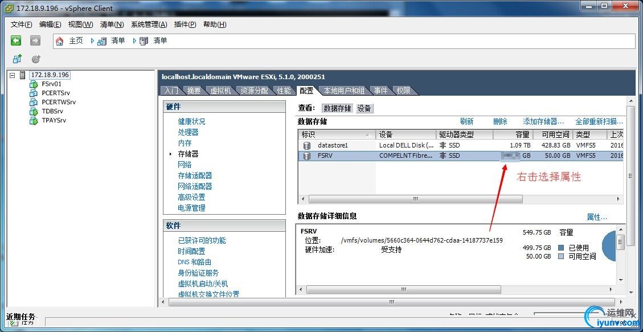Switch to the 虚拟机 tab

(x=220, y=91)
